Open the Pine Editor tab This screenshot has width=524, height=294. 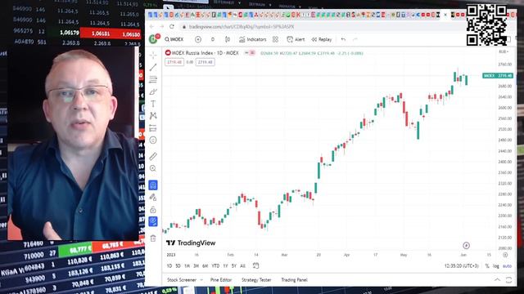click(221, 280)
